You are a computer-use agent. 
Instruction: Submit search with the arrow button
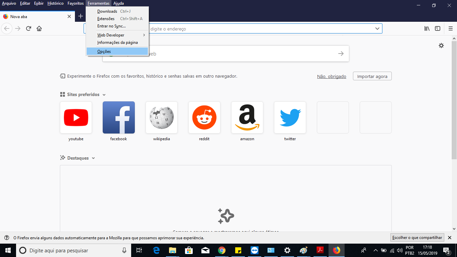(x=341, y=54)
